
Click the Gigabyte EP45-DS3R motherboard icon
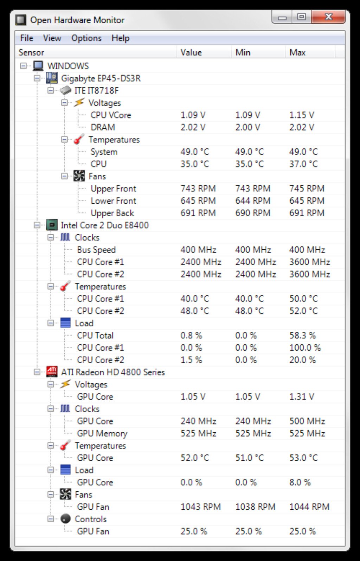click(51, 78)
